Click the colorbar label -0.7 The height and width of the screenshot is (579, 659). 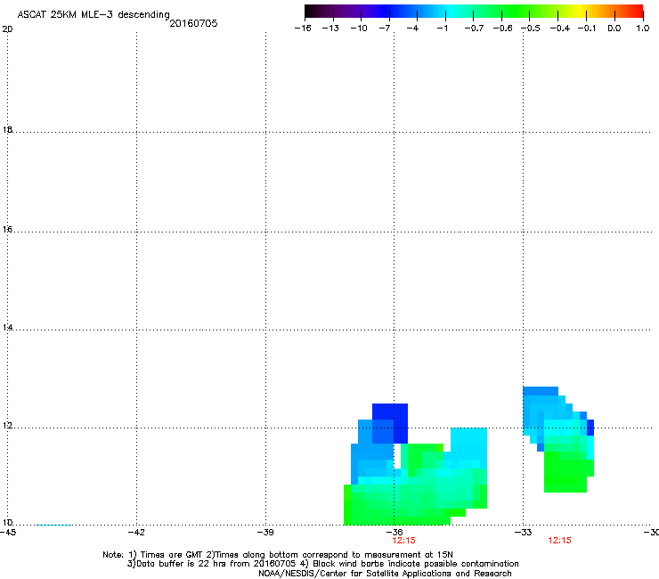click(474, 29)
